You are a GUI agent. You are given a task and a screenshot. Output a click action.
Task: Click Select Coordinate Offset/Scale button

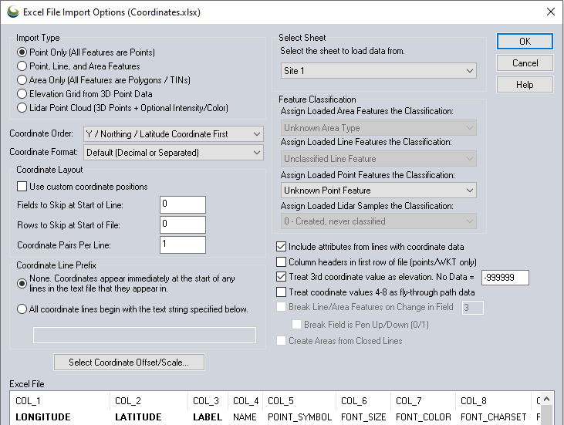coord(128,362)
